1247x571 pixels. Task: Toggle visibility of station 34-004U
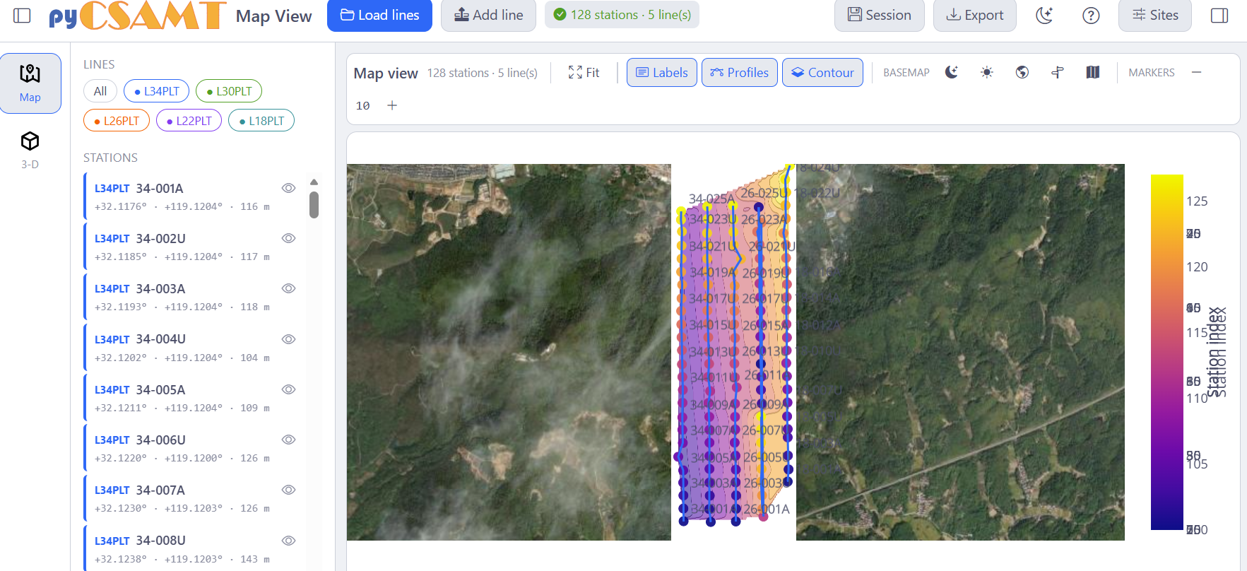288,339
